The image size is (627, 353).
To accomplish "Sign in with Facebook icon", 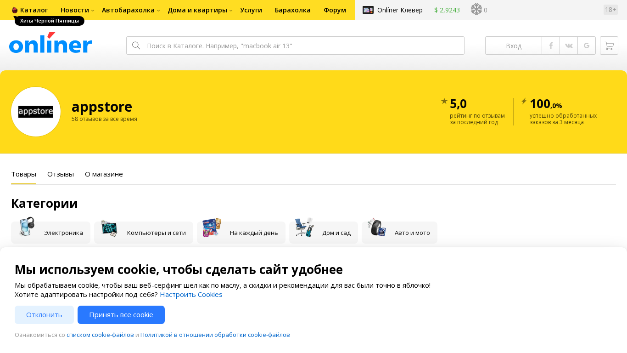I will (x=551, y=46).
